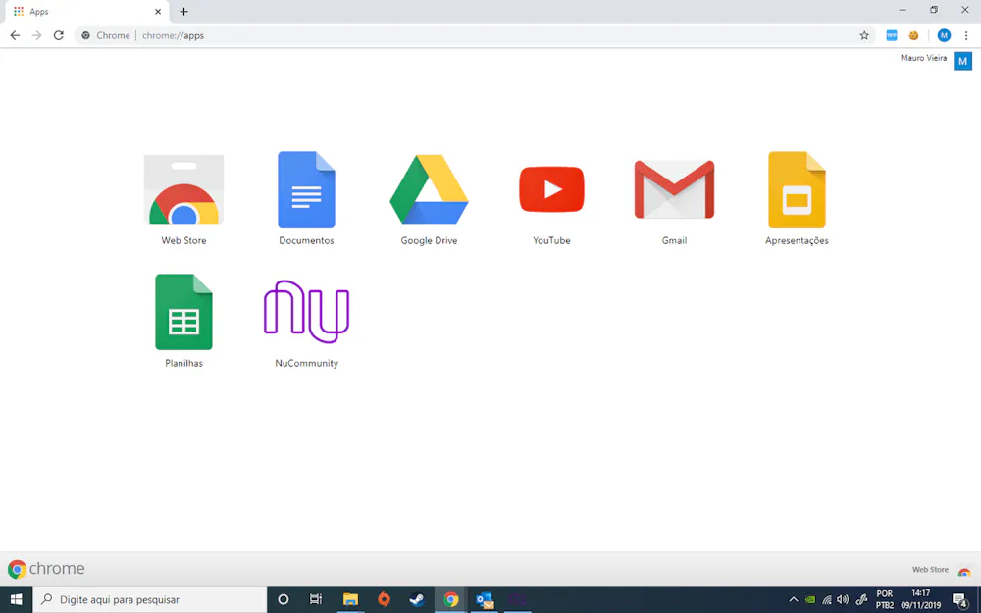Bookmark this page with the star icon
This screenshot has width=981, height=613.
tap(864, 35)
